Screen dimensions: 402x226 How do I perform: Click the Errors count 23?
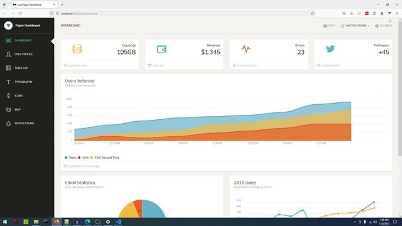pos(301,52)
